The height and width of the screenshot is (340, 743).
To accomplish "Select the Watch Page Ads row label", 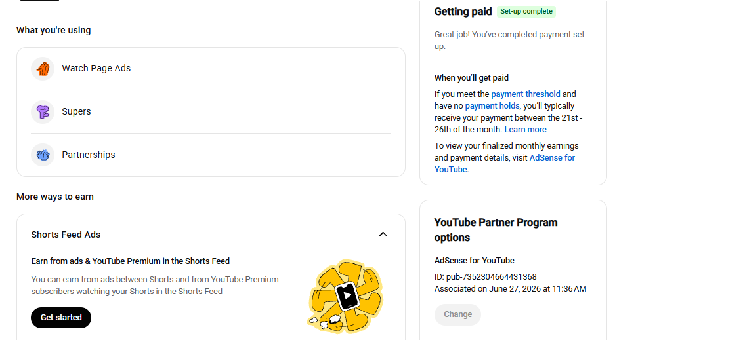I will [96, 69].
